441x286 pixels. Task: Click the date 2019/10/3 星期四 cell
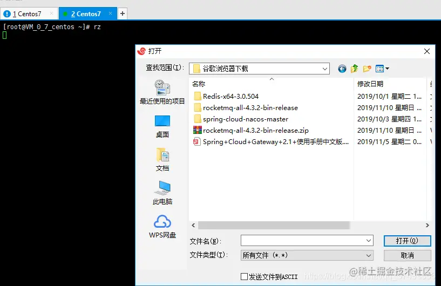pyautogui.click(x=389, y=119)
